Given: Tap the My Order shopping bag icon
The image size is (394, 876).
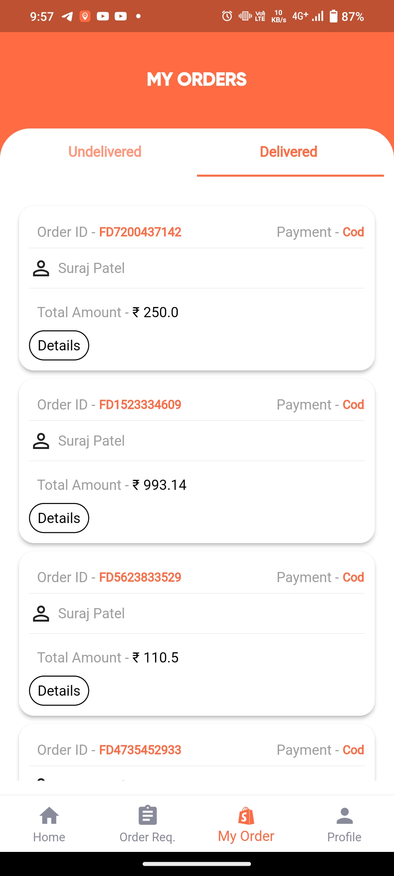Looking at the screenshot, I should point(246,816).
